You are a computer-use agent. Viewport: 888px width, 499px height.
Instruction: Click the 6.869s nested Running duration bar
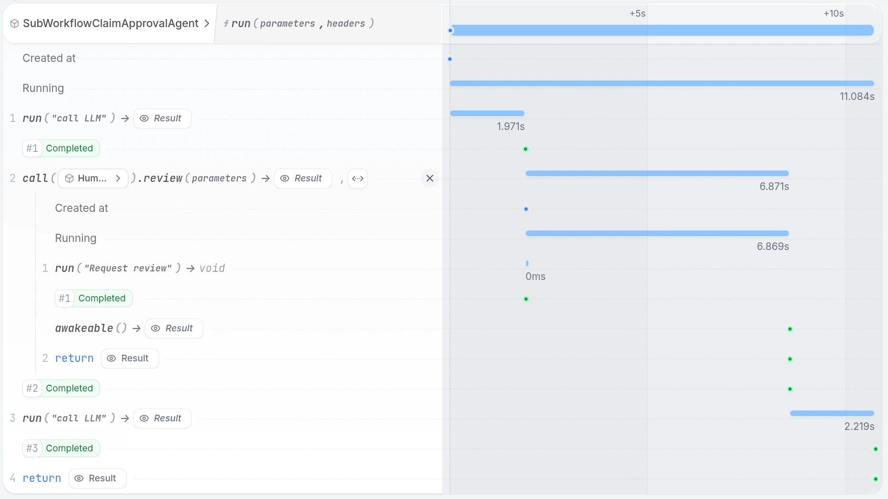coord(657,233)
